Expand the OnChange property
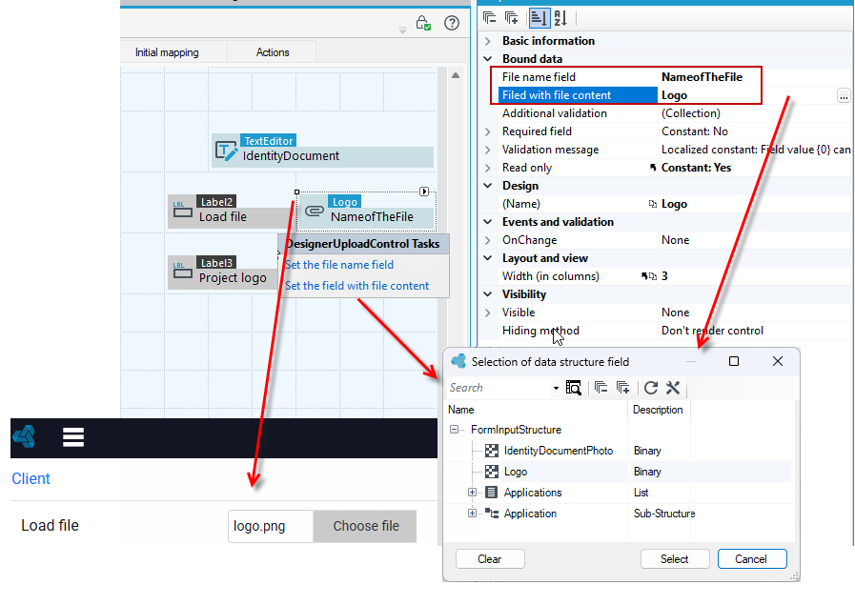855x605 pixels. pos(488,240)
